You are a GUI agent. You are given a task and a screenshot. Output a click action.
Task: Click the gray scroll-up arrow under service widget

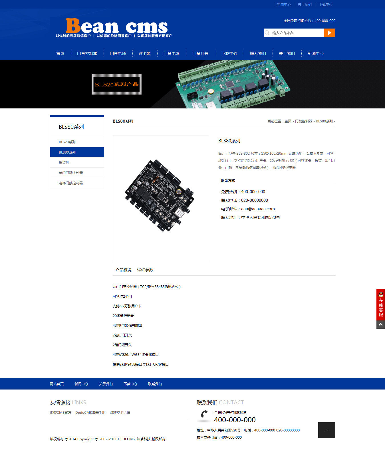click(381, 325)
